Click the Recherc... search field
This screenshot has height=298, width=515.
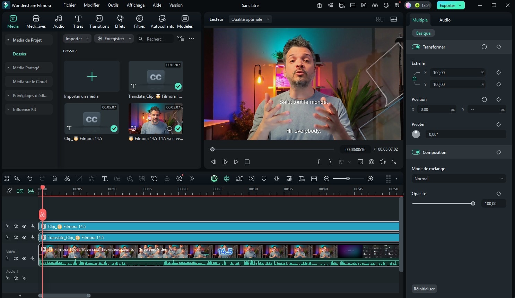pyautogui.click(x=155, y=39)
